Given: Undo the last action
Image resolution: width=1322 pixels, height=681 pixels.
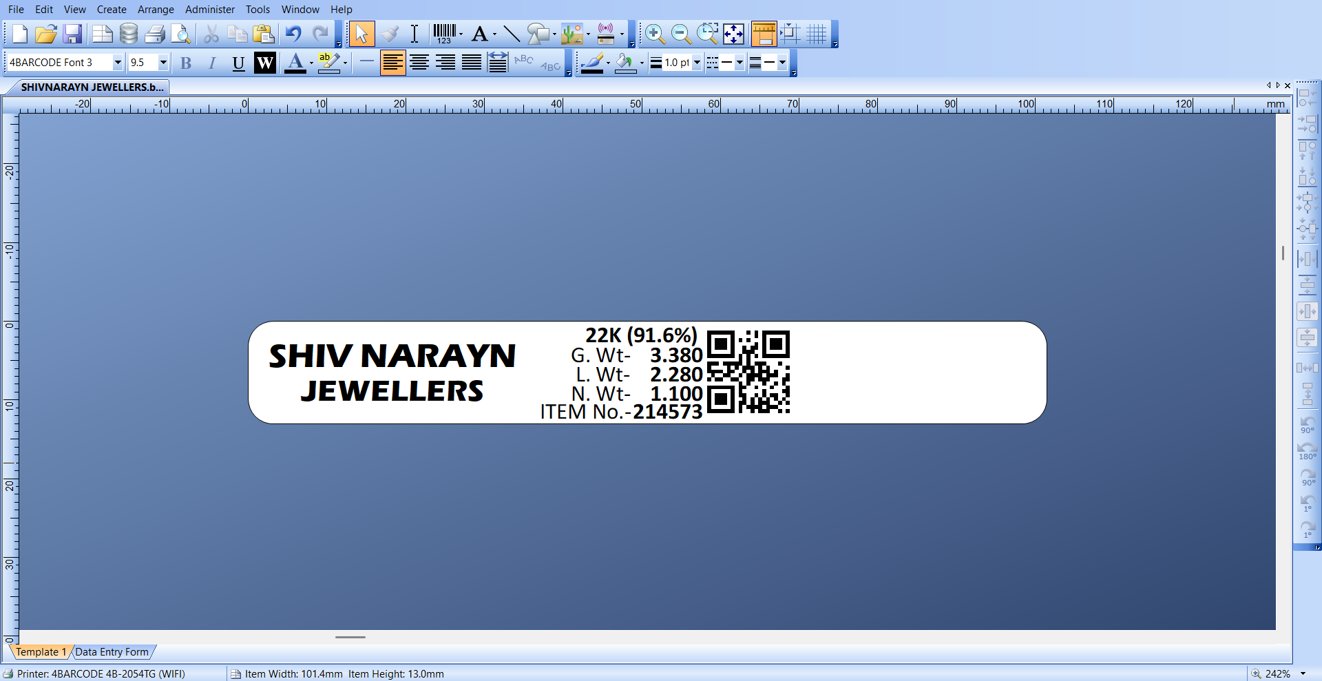Looking at the screenshot, I should tap(293, 34).
